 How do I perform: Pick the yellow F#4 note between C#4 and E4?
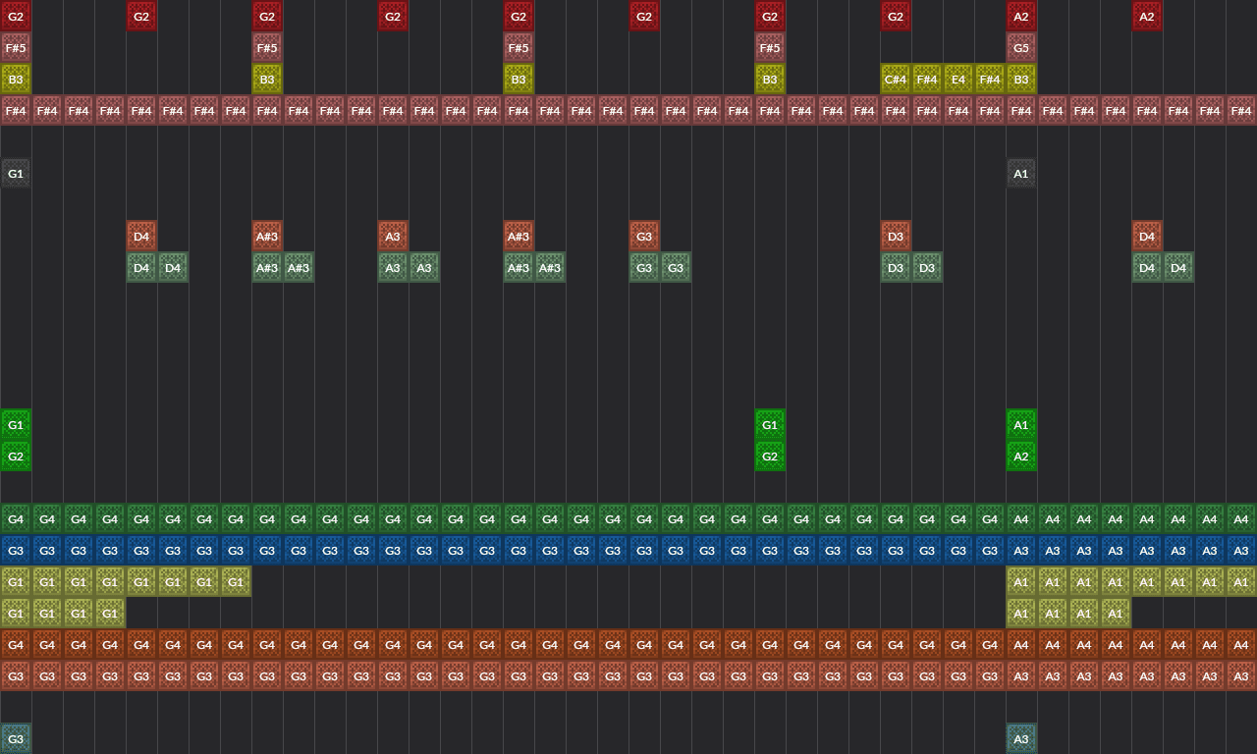pos(927,79)
